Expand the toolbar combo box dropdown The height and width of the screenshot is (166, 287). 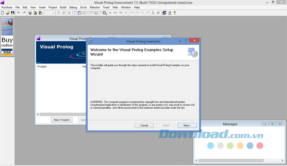click(53, 13)
